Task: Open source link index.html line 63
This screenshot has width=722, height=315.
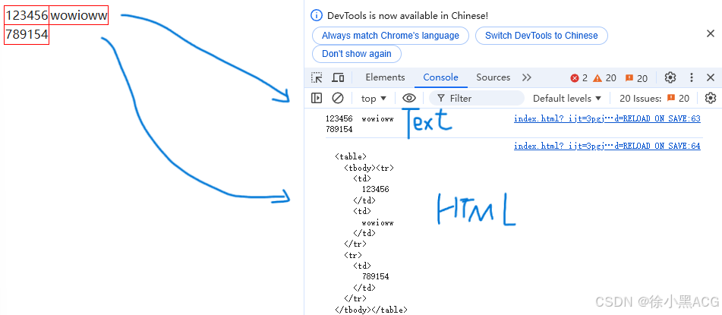Action: click(x=607, y=119)
